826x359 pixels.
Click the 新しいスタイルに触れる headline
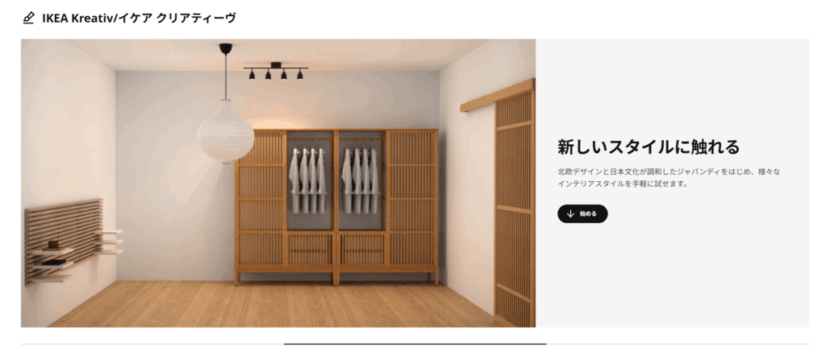pos(649,146)
